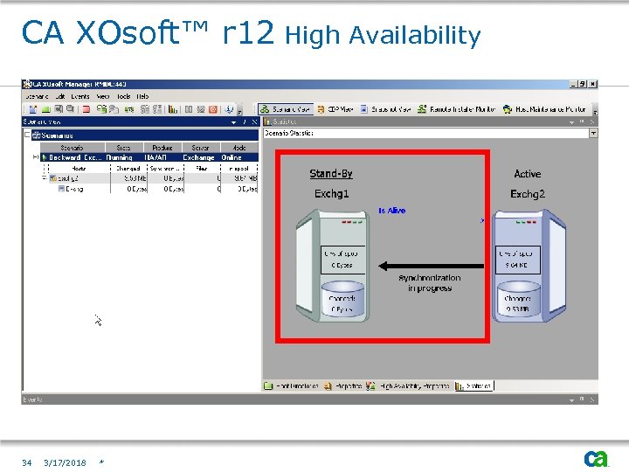Open the Scenario menu
The height and width of the screenshot is (472, 629).
[37, 96]
